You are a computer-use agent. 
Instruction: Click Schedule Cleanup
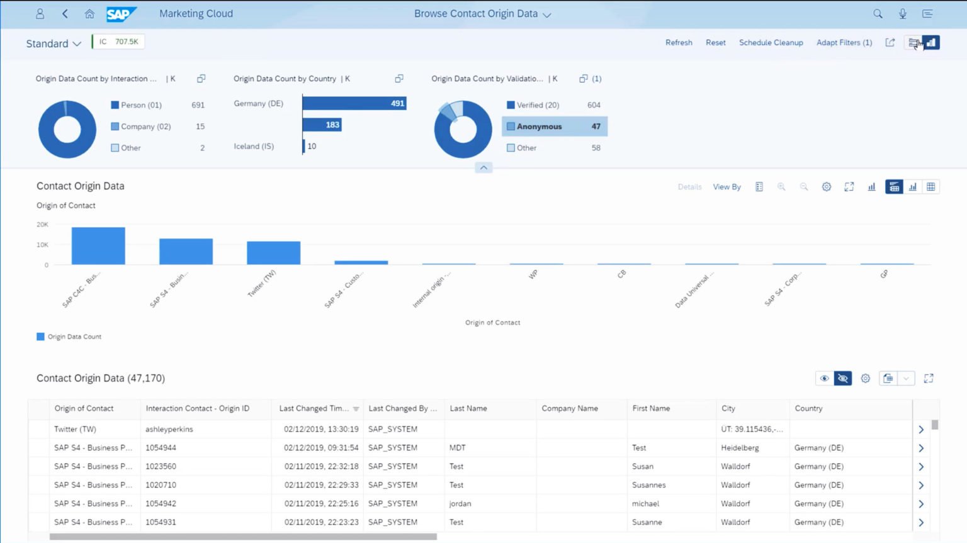click(771, 42)
